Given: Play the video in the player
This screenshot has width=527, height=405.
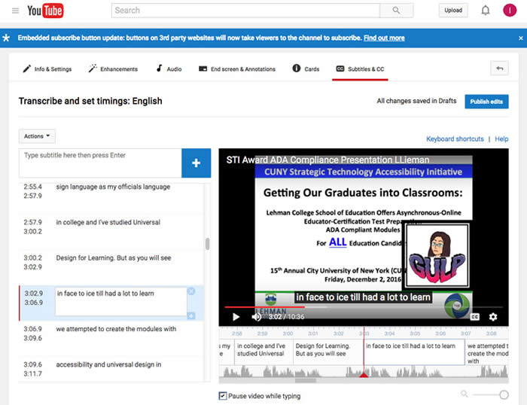Looking at the screenshot, I should click(x=236, y=317).
